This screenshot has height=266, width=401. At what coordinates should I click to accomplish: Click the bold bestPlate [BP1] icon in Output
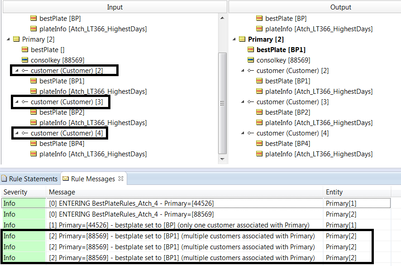(x=251, y=50)
